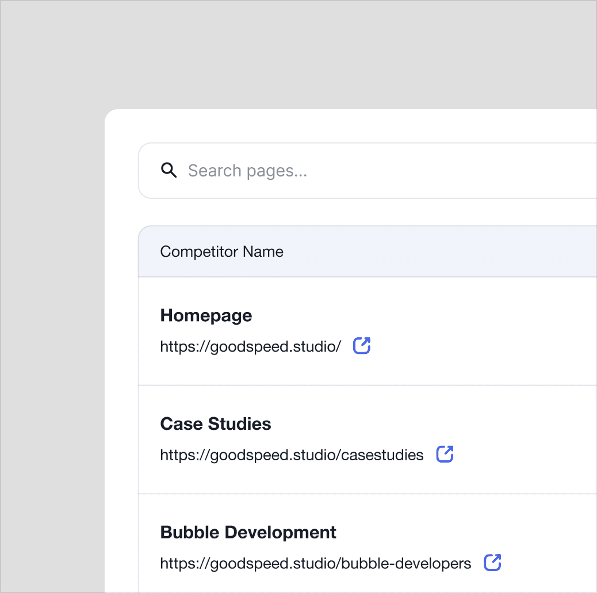
Task: Click the Competitor Name column header
Action: click(x=221, y=252)
